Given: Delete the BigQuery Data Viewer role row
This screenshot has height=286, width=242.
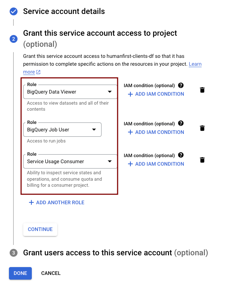Looking at the screenshot, I should coord(202,90).
